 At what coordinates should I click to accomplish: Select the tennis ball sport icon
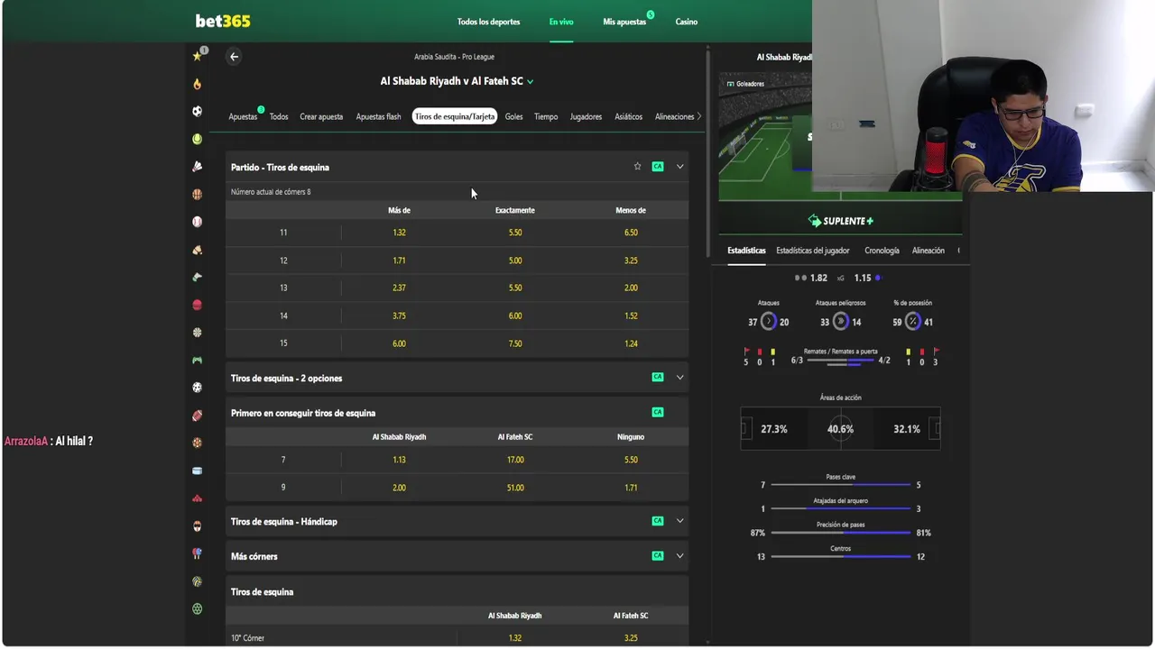pos(197,139)
